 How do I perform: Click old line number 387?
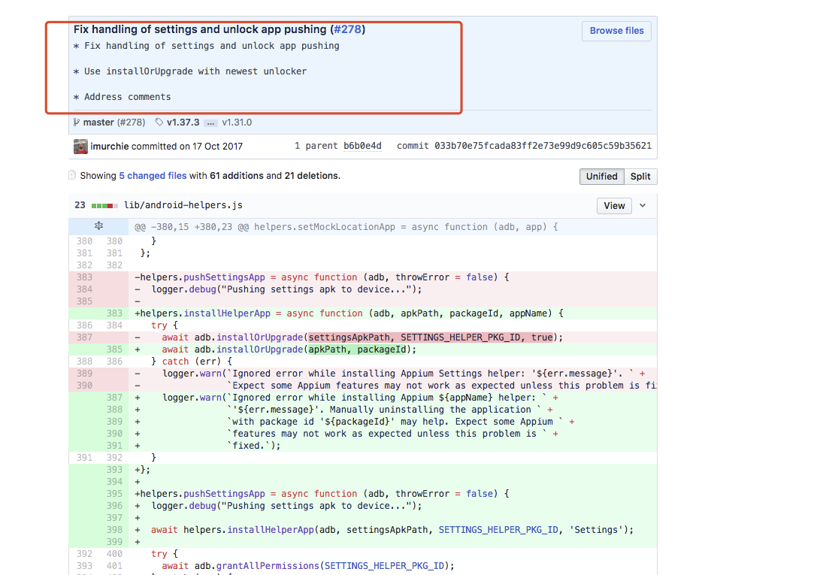[84, 337]
